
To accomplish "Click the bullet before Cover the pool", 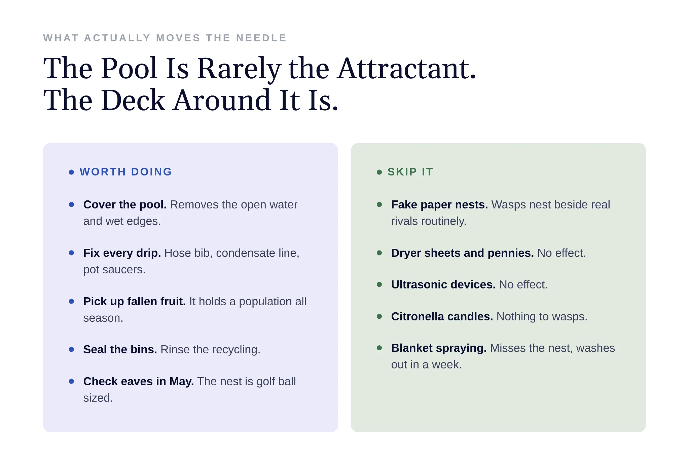I will pyautogui.click(x=71, y=204).
